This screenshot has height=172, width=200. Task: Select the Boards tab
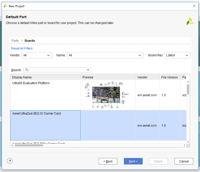30,41
